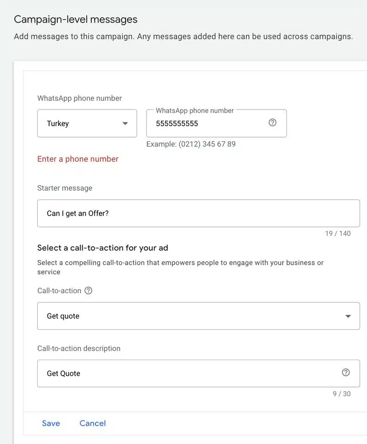Click Cancel to discard changes
Viewport: 367px width, 444px height.
93,423
